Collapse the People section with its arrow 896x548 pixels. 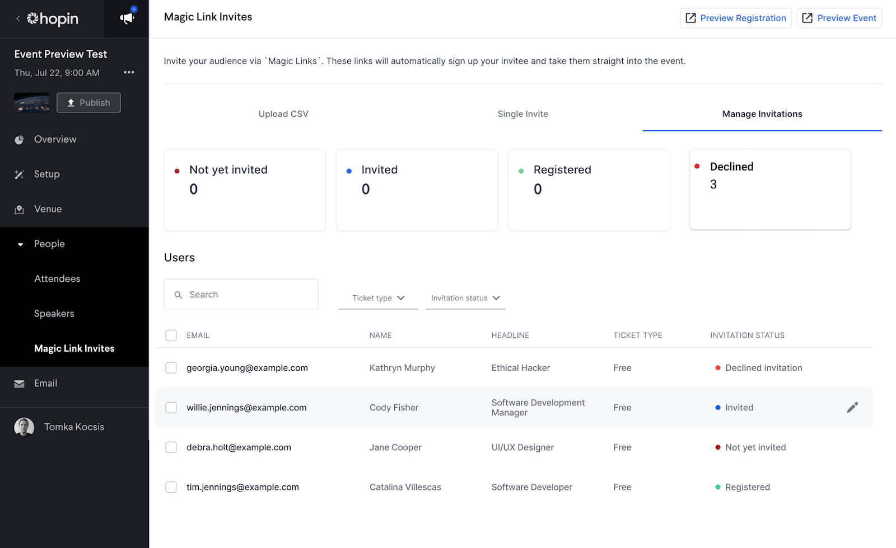click(20, 244)
